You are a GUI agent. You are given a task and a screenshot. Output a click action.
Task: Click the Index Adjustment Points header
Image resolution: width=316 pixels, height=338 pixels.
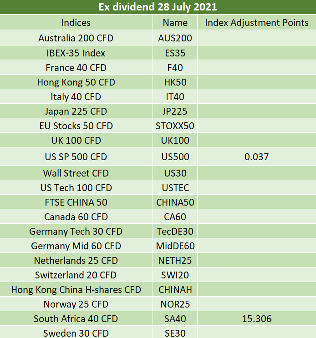click(257, 22)
